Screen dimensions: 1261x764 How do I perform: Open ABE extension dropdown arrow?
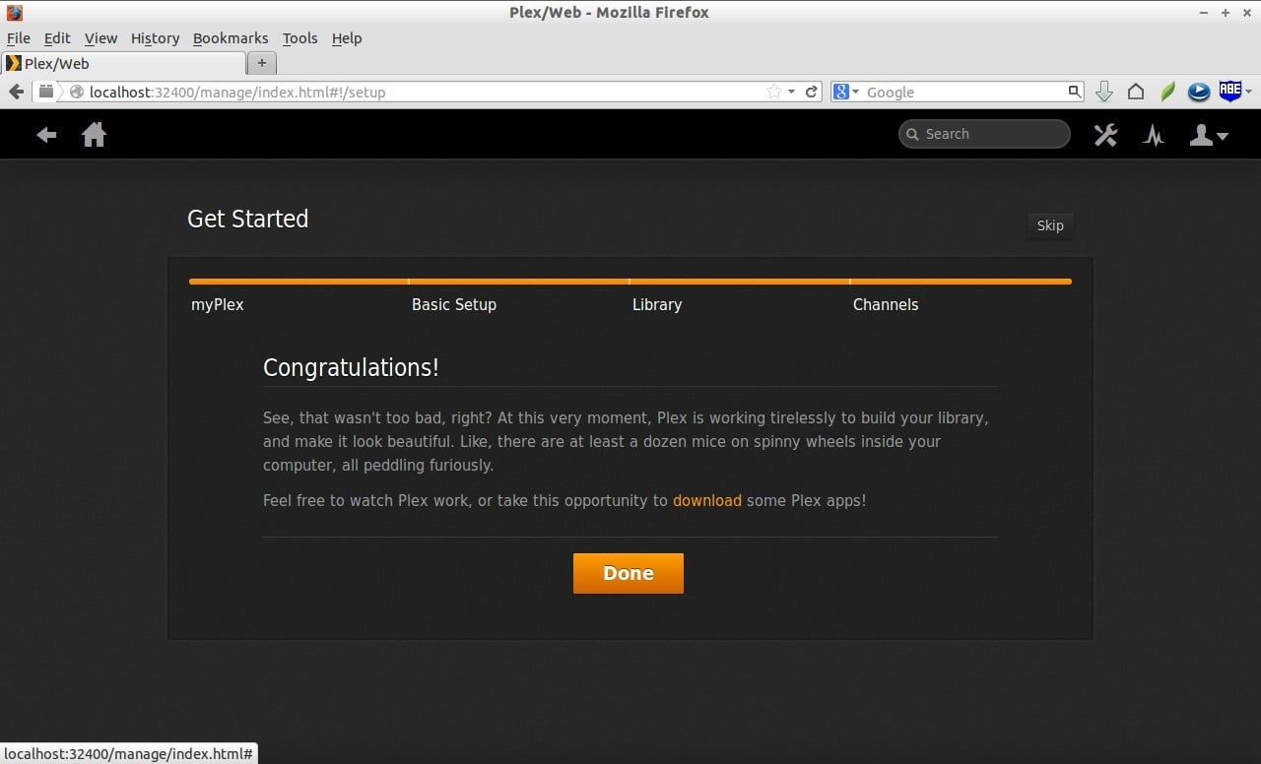[1248, 92]
